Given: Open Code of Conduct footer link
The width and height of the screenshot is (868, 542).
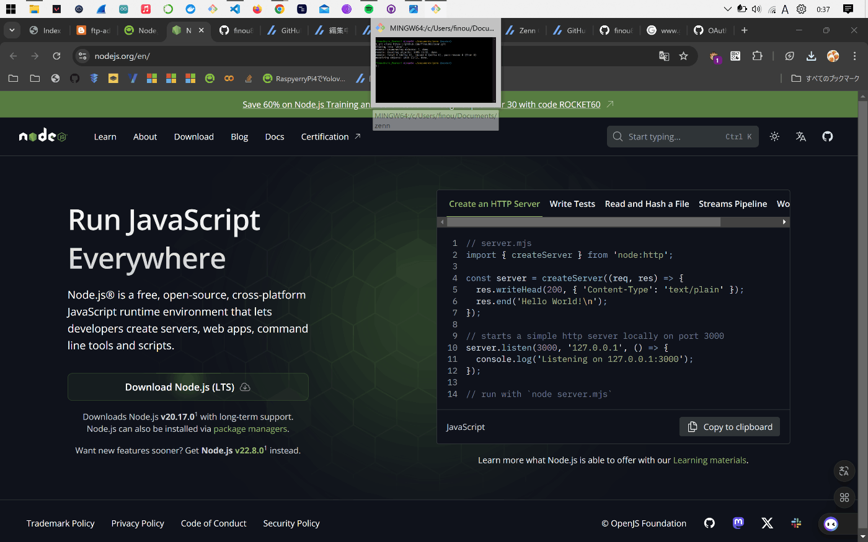Looking at the screenshot, I should [214, 523].
